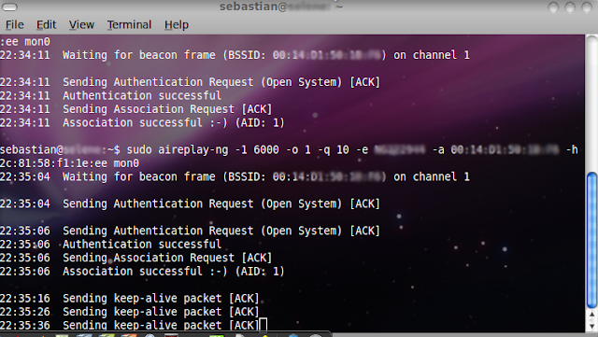The width and height of the screenshot is (598, 337).
Task: Click the leftmost round window control button
Action: click(x=553, y=7)
